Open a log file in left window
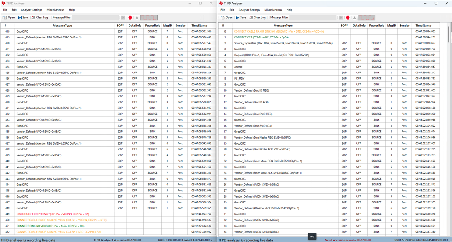This screenshot has width=452, height=242. tap(9, 18)
